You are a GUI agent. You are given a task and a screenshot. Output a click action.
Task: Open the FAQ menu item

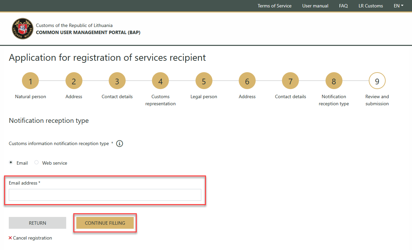343,6
